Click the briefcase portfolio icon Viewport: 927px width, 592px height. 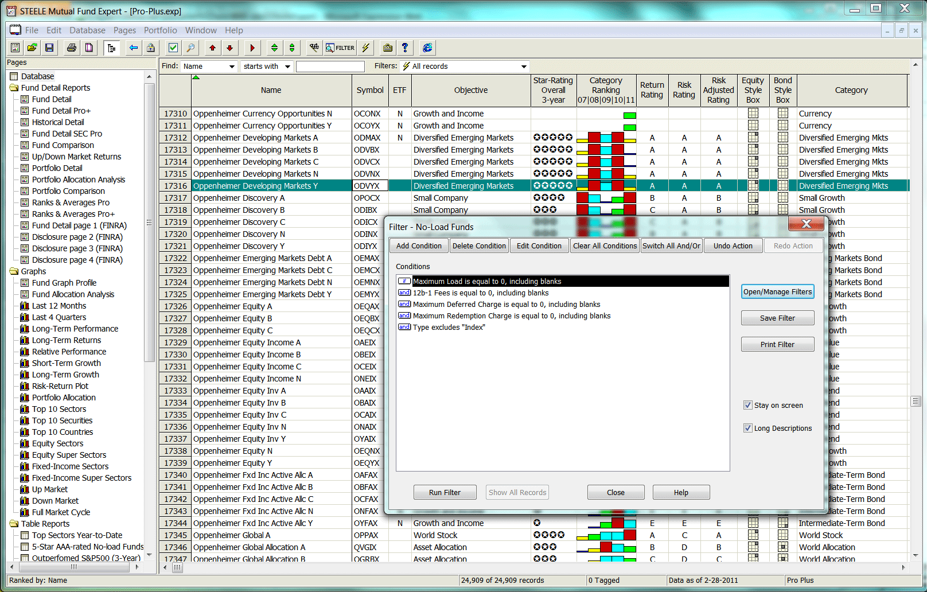coord(388,48)
